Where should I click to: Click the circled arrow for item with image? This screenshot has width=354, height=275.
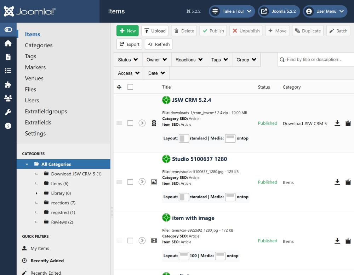[x=142, y=241]
